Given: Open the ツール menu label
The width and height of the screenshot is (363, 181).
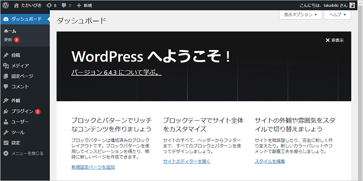Looking at the screenshot, I should 18,132.
